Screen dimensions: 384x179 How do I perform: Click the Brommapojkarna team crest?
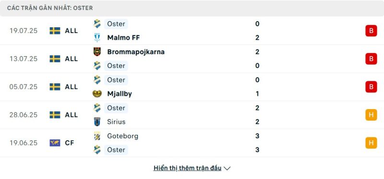click(x=97, y=52)
